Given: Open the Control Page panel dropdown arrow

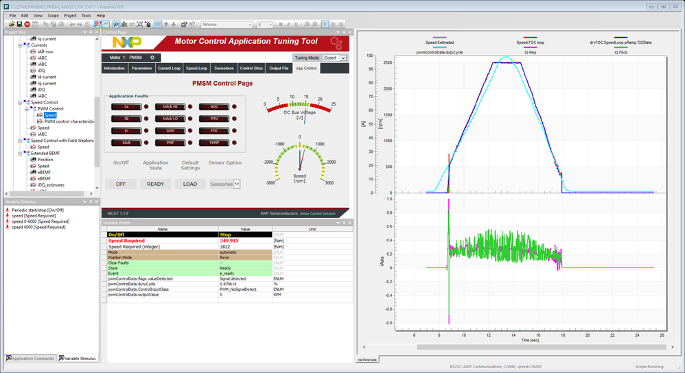Looking at the screenshot, I should click(x=338, y=32).
